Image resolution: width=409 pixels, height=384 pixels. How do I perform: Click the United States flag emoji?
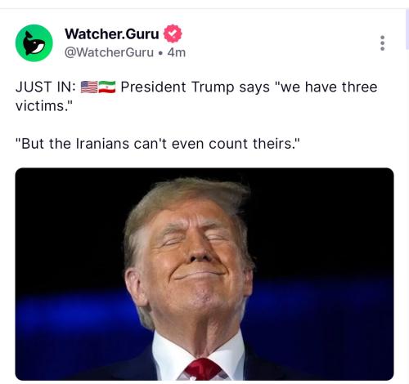coord(89,87)
